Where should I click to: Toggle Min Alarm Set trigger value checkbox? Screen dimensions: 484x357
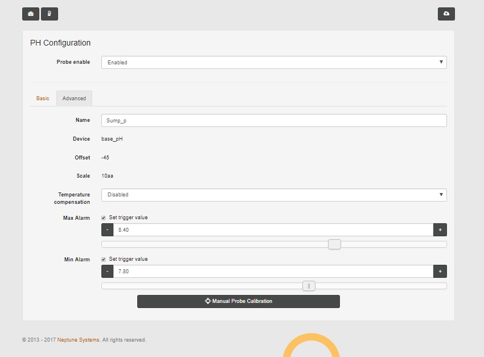[104, 260]
